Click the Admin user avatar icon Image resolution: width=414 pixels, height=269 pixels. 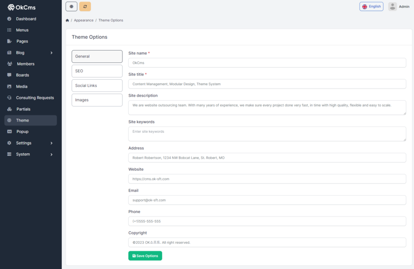(392, 6)
